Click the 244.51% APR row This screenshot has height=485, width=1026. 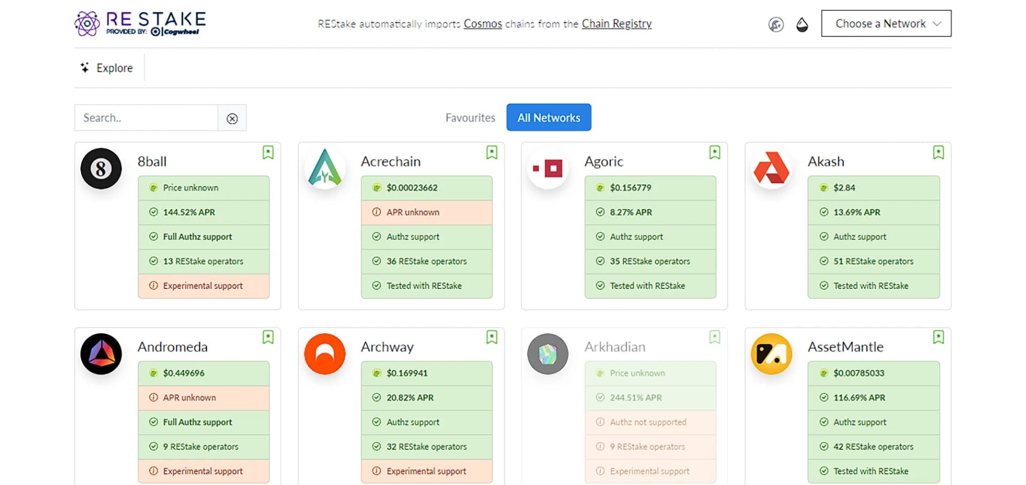click(650, 398)
